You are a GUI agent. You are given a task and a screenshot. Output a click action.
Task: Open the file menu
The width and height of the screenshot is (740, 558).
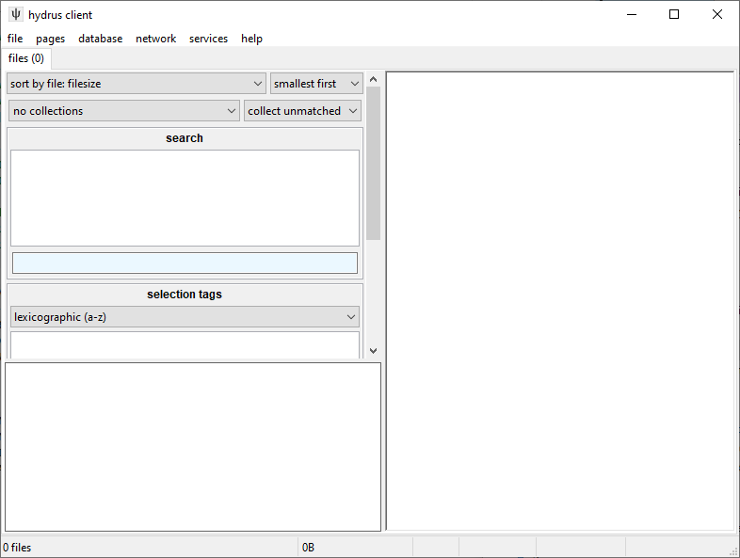coord(15,39)
